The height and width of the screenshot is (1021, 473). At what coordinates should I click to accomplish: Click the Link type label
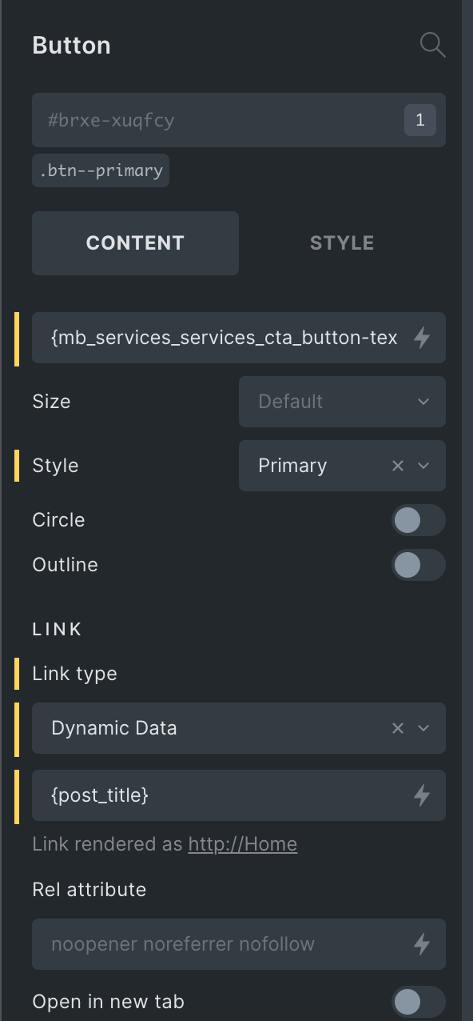click(74, 674)
